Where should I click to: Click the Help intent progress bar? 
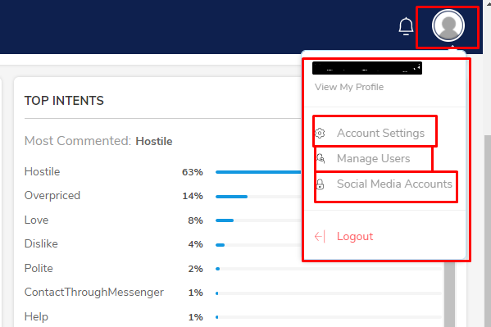point(329,317)
